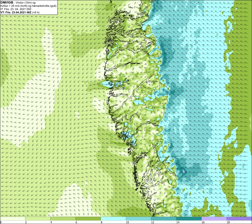Click the 10–12 m/s cyan legend swatch
Viewport: 252px width, 224px height.
point(139,218)
